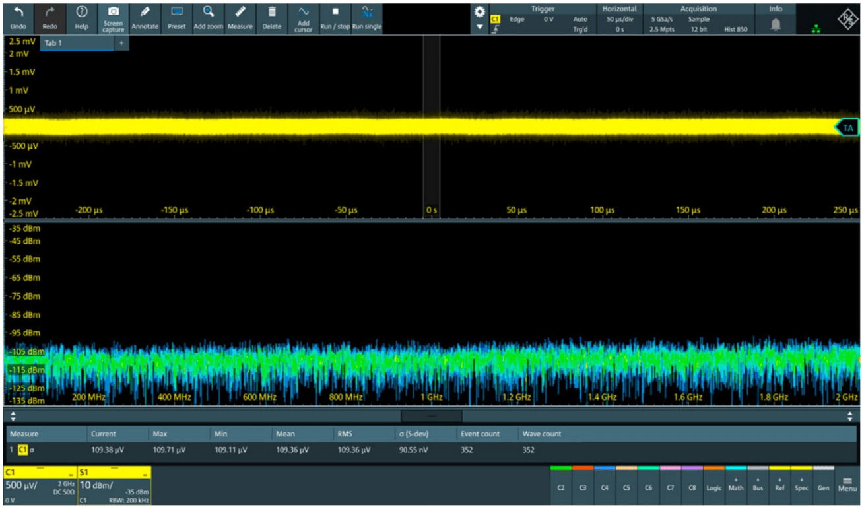Open the C1 channel settings box
The width and height of the screenshot is (862, 507).
click(x=39, y=486)
